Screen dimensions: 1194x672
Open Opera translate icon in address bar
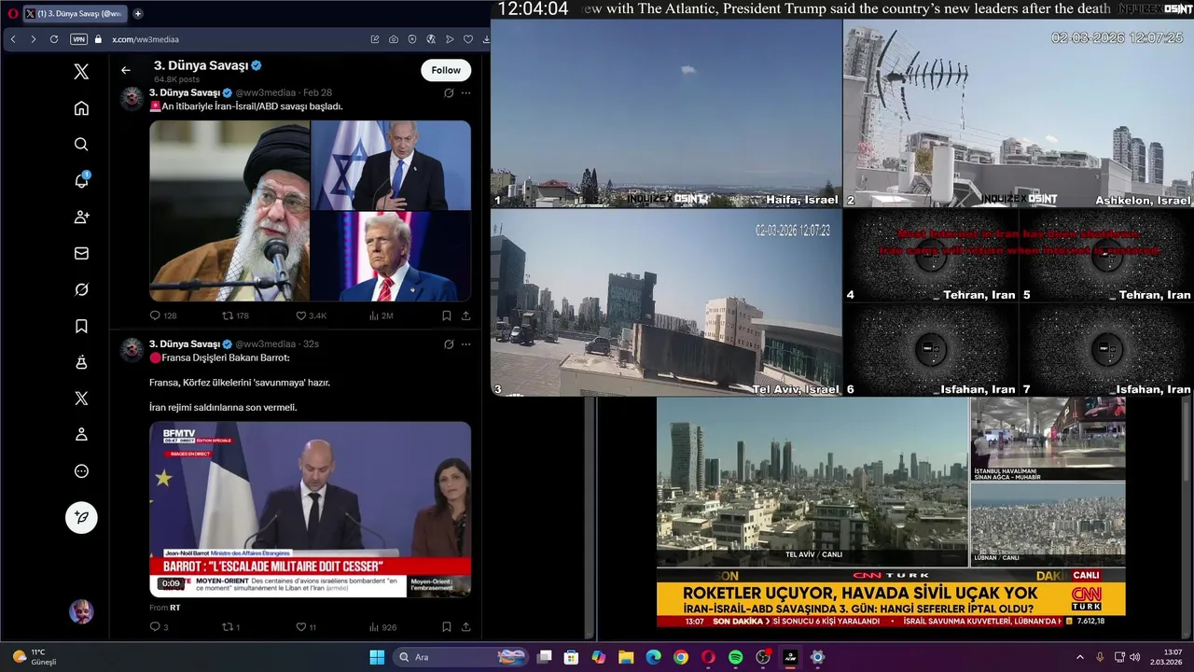431,39
